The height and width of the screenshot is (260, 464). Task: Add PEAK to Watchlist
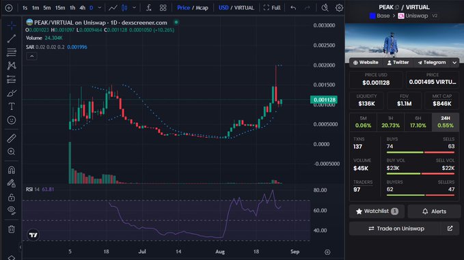click(x=377, y=212)
